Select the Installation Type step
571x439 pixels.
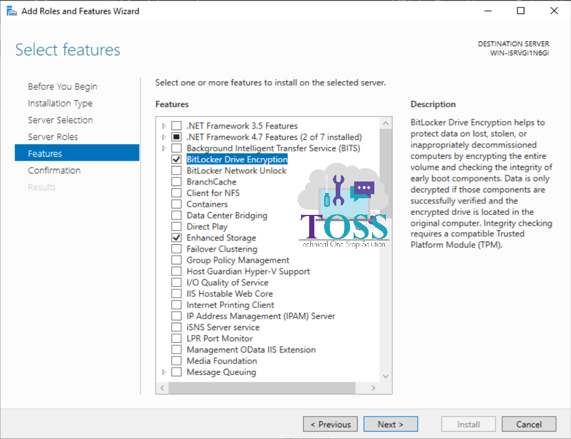60,103
